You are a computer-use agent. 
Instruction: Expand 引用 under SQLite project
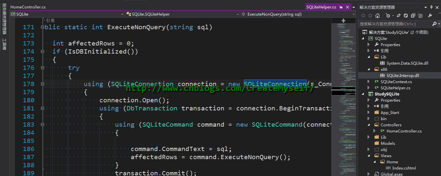[369, 51]
